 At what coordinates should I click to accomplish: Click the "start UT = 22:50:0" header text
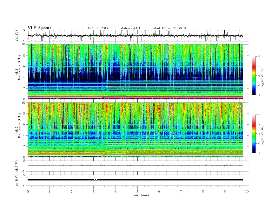(x=170, y=28)
